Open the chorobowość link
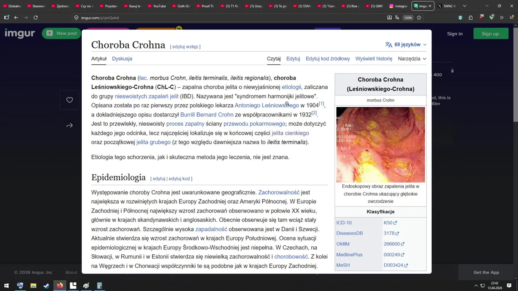Viewport: 518px width, 291px height. pos(291,257)
